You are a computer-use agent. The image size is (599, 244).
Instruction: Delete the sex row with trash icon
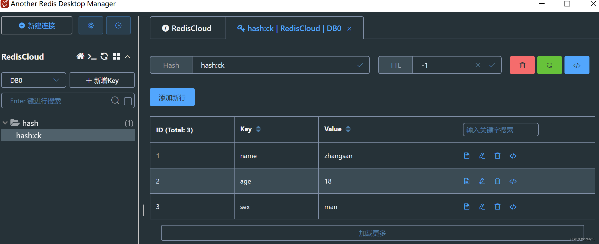click(x=497, y=207)
